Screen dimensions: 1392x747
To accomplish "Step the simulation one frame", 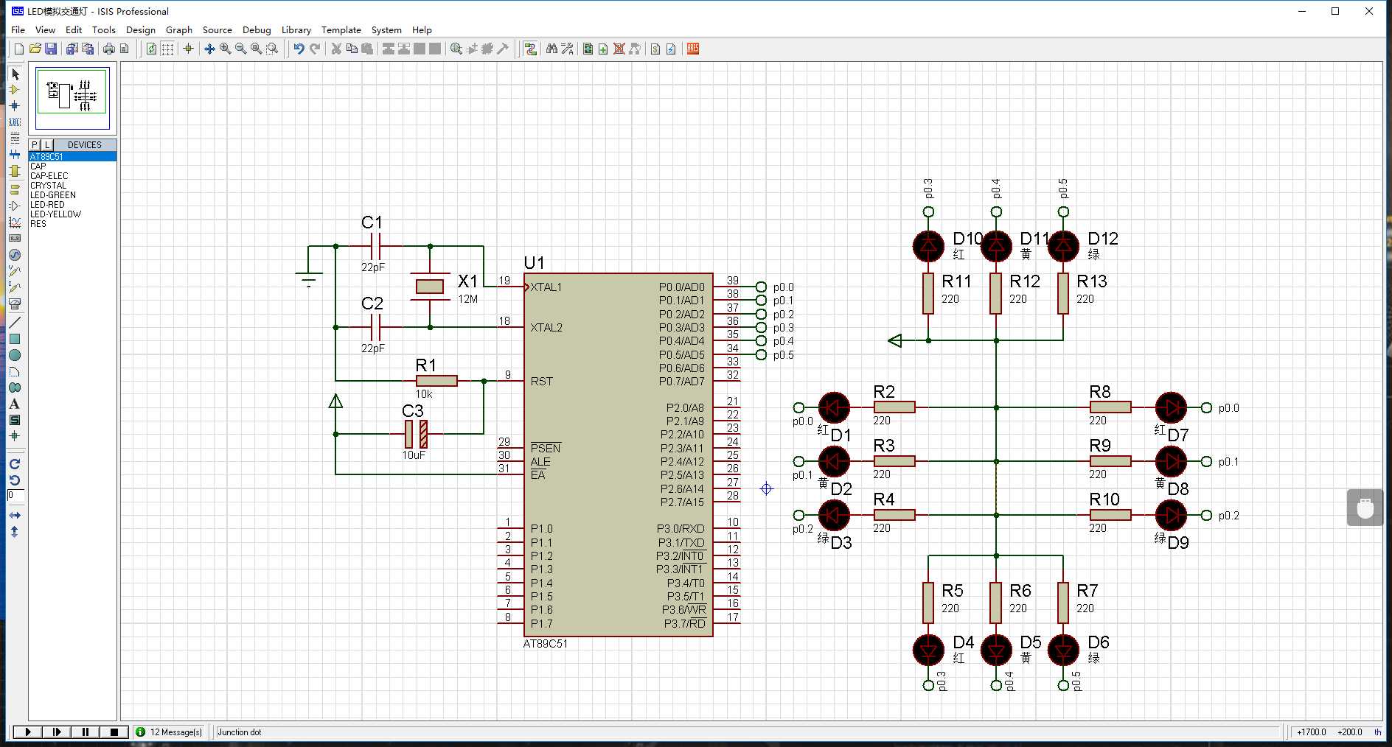I will point(56,732).
